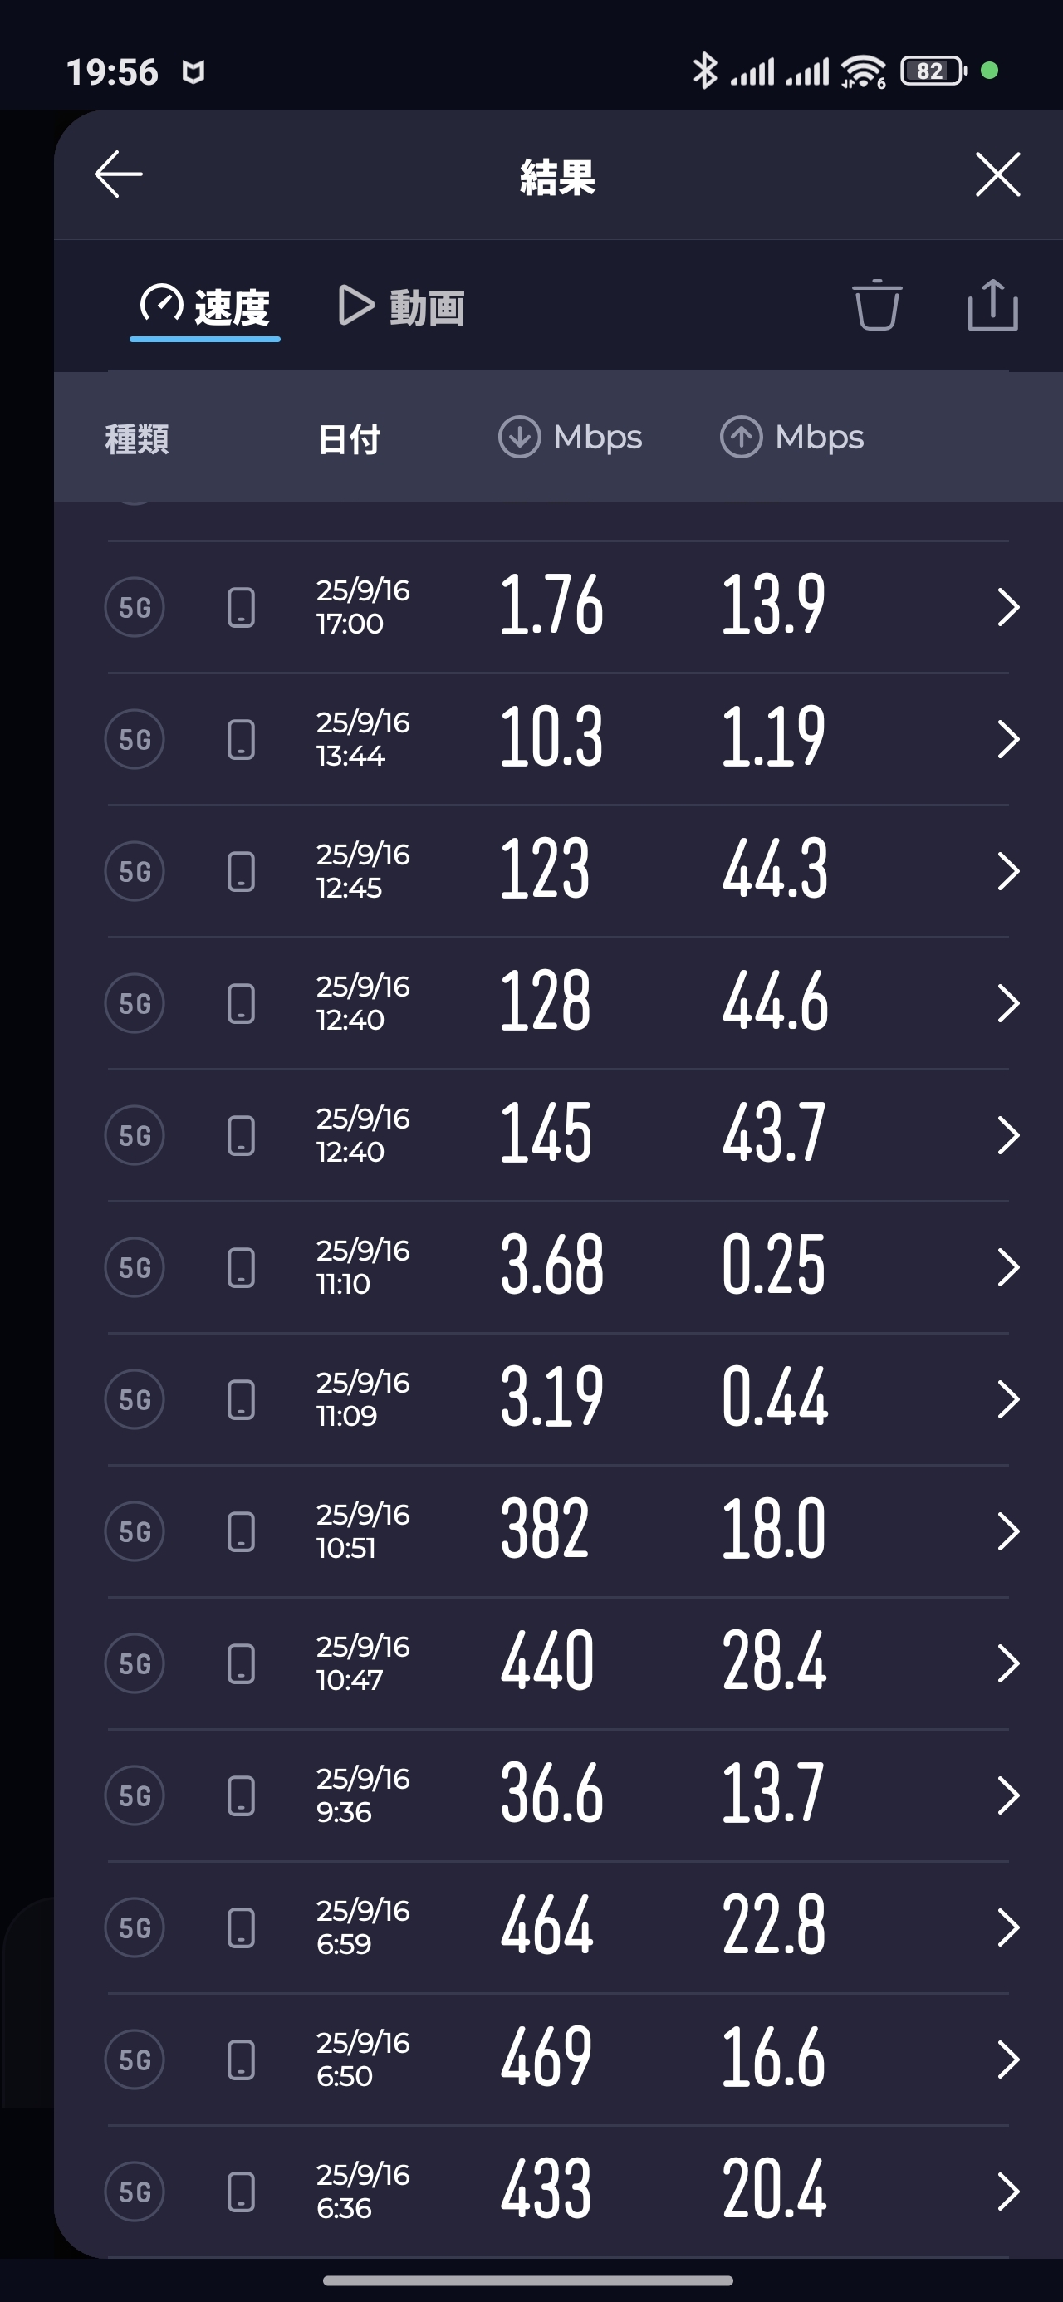This screenshot has height=2302, width=1063.
Task: Sort by upload Mbps column header
Action: [792, 438]
